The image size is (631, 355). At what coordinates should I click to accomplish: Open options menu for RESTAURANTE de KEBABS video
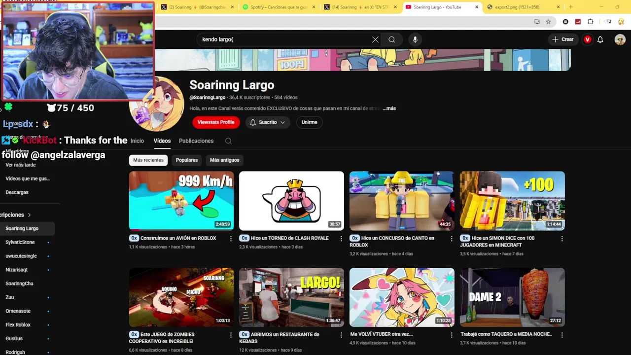tap(341, 335)
